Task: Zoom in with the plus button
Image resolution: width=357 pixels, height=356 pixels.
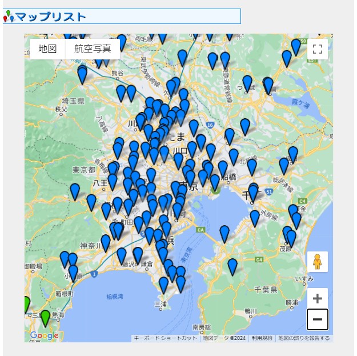Action: click(x=318, y=298)
